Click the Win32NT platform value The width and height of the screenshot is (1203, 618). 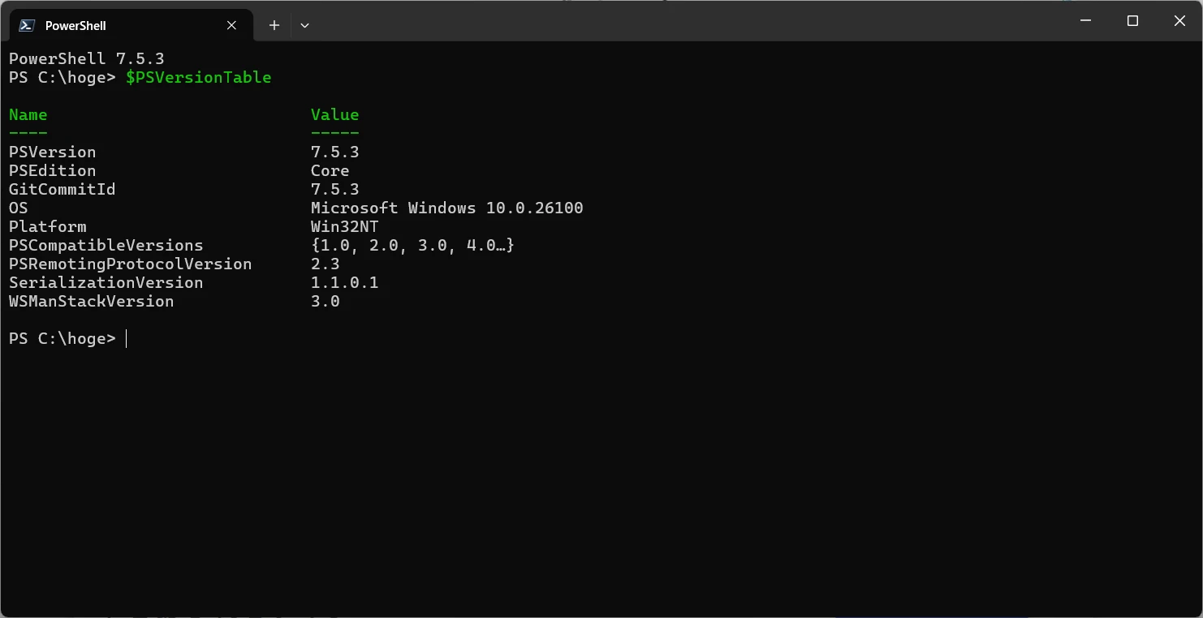(344, 227)
